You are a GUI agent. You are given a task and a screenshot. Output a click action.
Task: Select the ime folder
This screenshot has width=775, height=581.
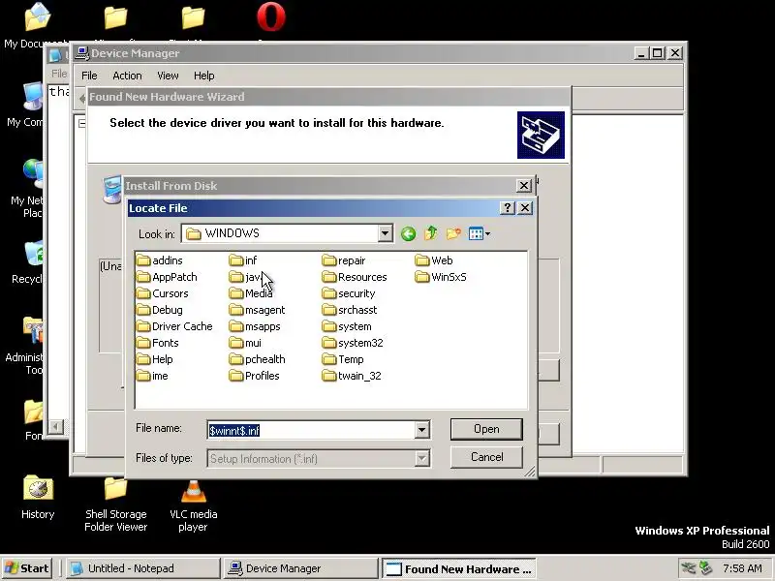click(152, 376)
